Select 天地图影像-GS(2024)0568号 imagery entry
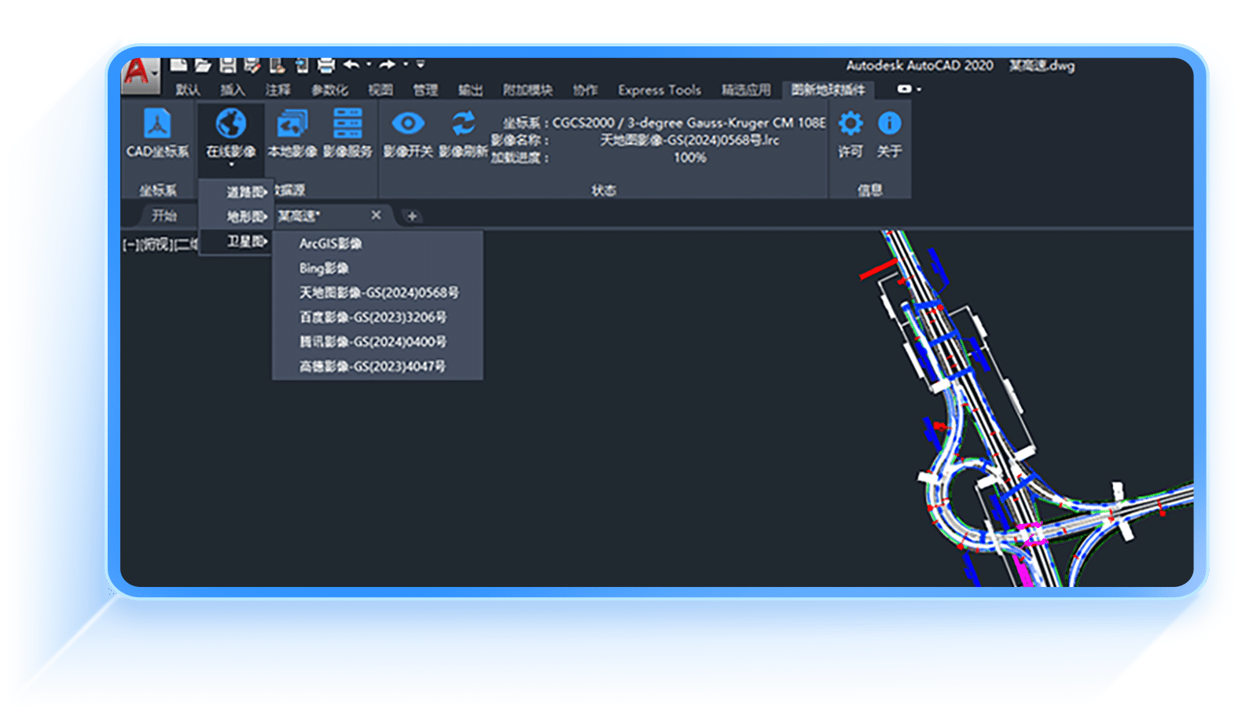This screenshot has height=715, width=1253. [378, 292]
